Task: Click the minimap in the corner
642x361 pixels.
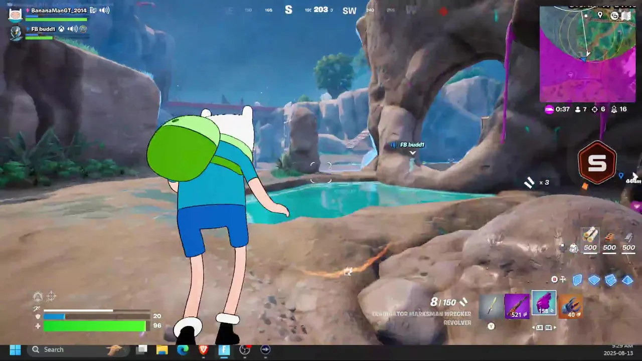Action: 587,54
